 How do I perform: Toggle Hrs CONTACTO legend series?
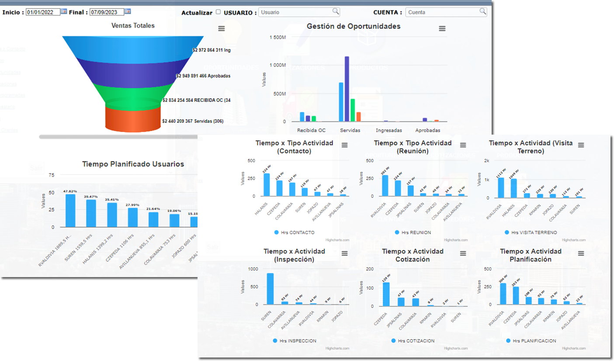click(x=294, y=233)
